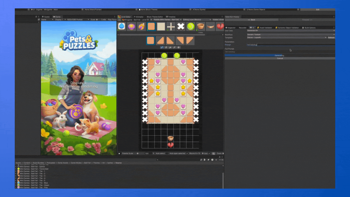The height and width of the screenshot is (197, 350).
Task: Select the white X block in palette
Action: pos(181,26)
